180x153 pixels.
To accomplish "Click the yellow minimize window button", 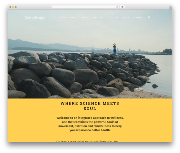I will point(13,7).
